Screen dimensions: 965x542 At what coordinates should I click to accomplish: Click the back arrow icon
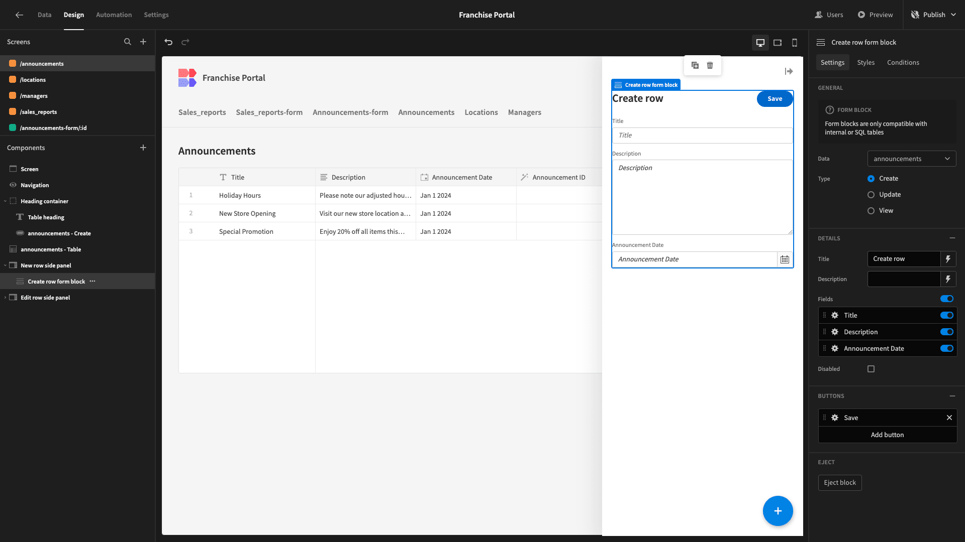pos(19,15)
